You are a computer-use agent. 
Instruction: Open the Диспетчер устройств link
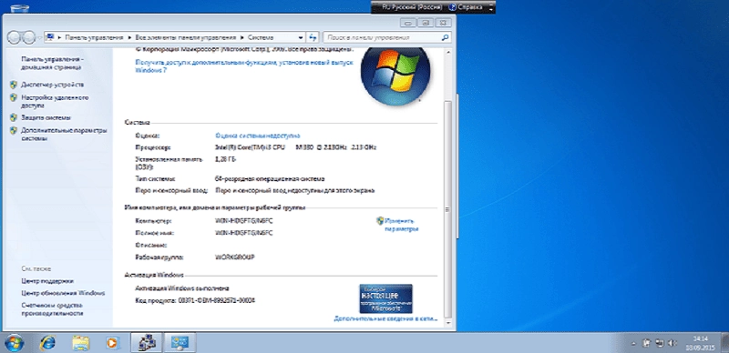(x=53, y=85)
